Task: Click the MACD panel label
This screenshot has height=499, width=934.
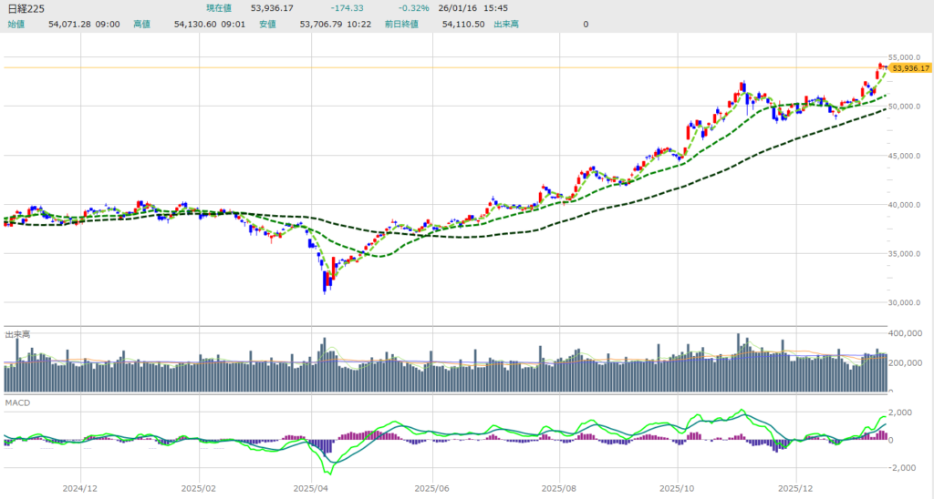Action: click(18, 402)
